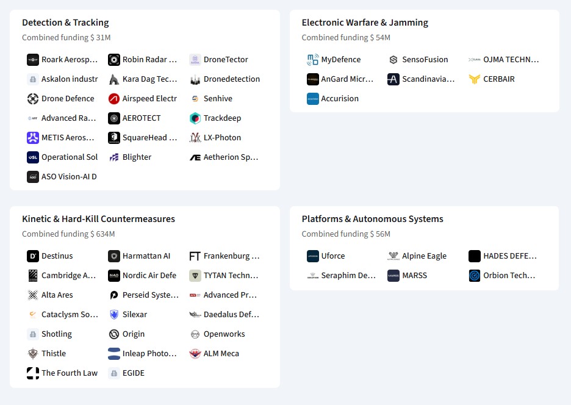Select the Electronic Warfare & Jamming heading
The image size is (571, 405).
tap(365, 23)
